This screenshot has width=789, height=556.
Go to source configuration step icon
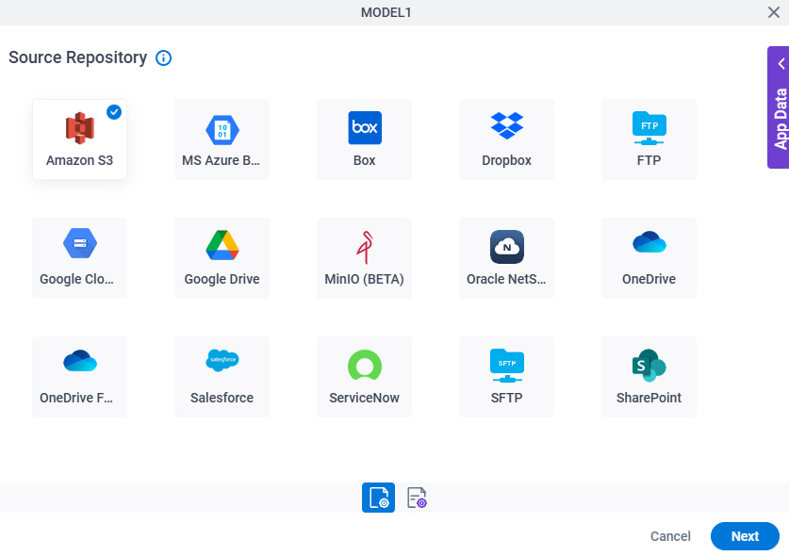click(x=378, y=498)
